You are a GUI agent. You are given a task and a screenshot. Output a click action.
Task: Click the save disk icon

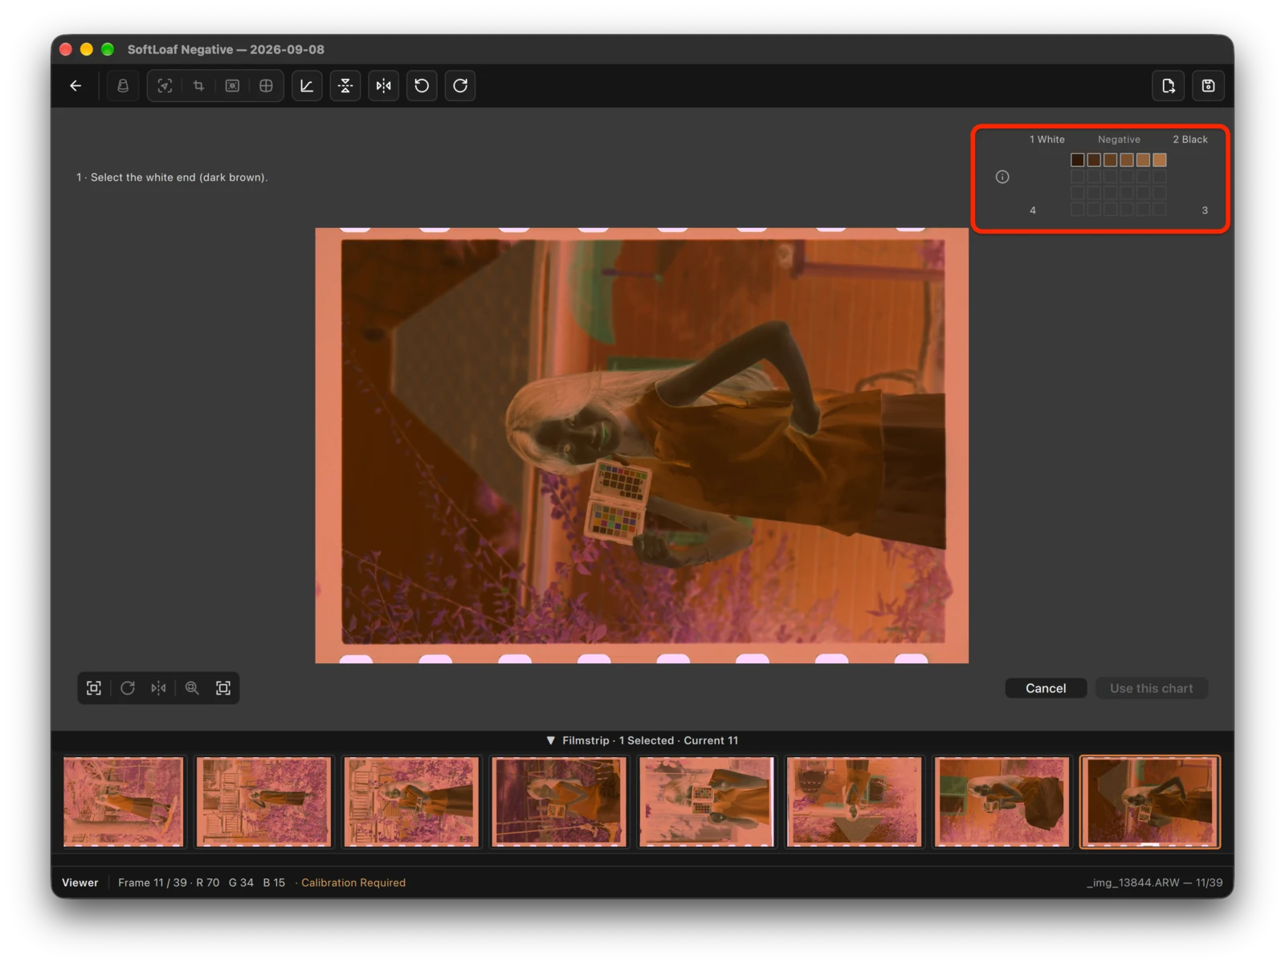[x=1208, y=86]
